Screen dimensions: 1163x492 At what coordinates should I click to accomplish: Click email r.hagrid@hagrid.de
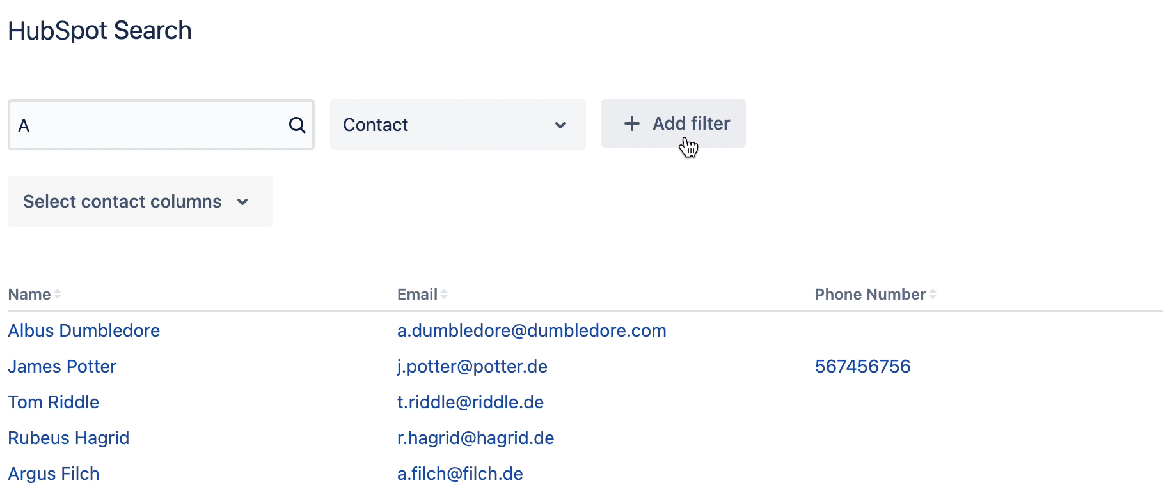tap(475, 438)
